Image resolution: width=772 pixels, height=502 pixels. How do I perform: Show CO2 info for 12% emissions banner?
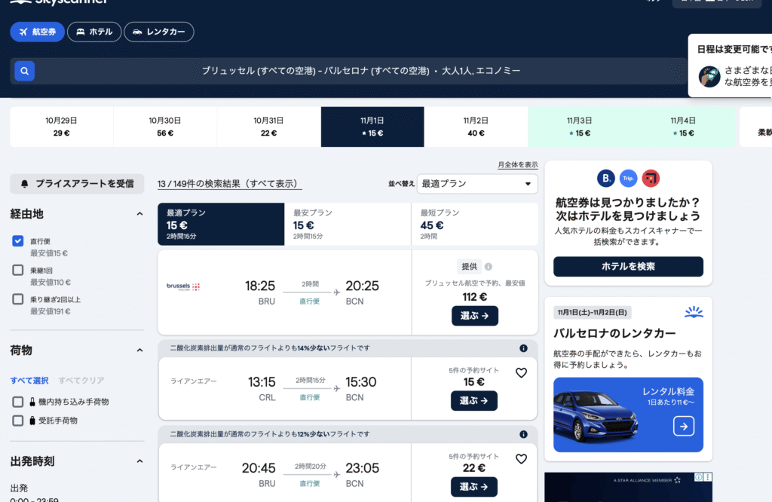pos(523,434)
